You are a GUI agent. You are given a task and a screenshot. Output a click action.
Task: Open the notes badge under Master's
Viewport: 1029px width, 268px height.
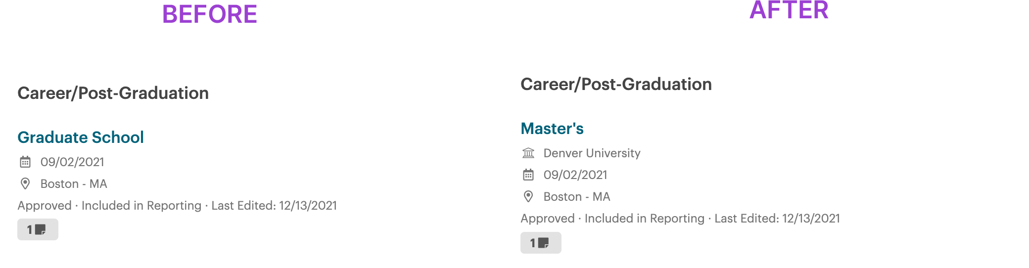pyautogui.click(x=541, y=243)
